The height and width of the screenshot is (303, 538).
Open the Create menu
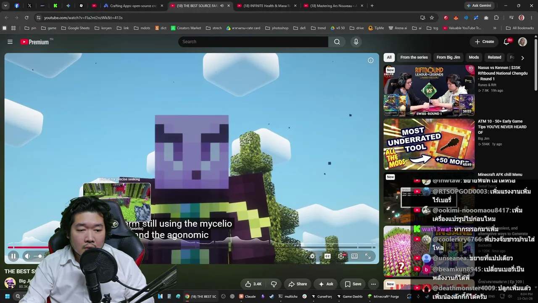click(x=484, y=42)
